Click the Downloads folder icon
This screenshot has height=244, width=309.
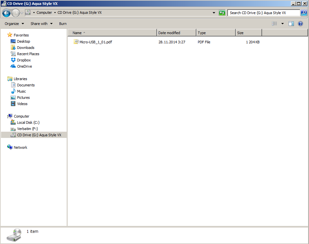[13, 48]
